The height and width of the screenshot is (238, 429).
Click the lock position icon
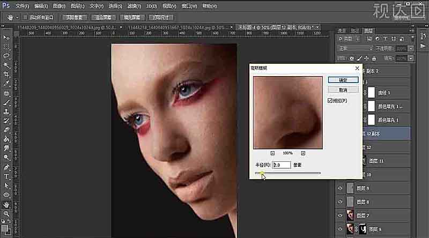[366, 58]
